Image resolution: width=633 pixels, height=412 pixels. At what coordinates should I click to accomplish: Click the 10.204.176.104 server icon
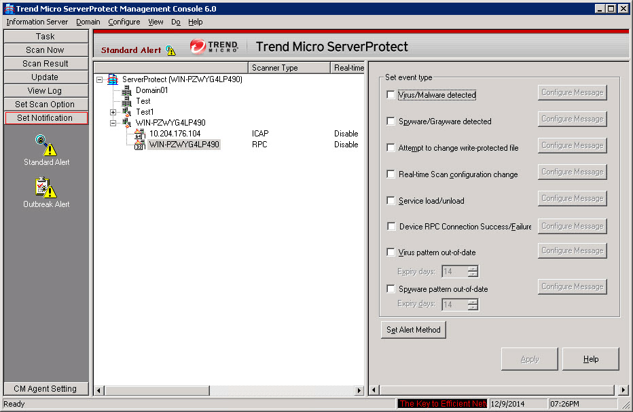[140, 134]
